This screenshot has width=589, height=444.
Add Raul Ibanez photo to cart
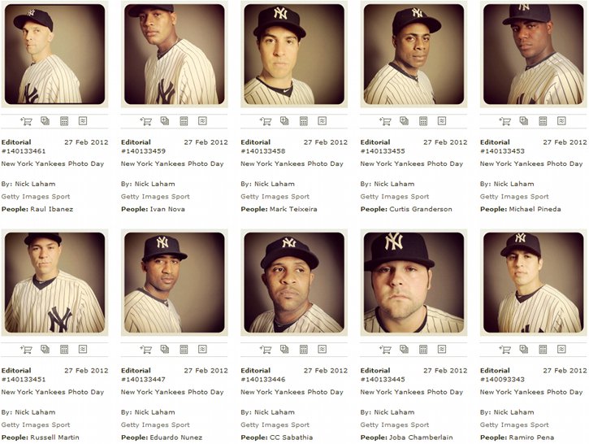[x=26, y=121]
